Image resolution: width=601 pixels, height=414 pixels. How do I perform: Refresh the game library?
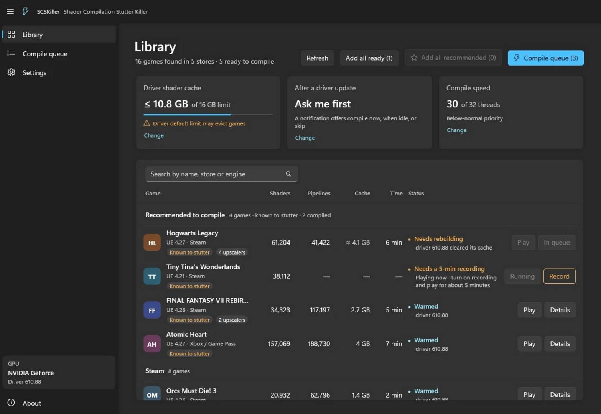coord(318,58)
